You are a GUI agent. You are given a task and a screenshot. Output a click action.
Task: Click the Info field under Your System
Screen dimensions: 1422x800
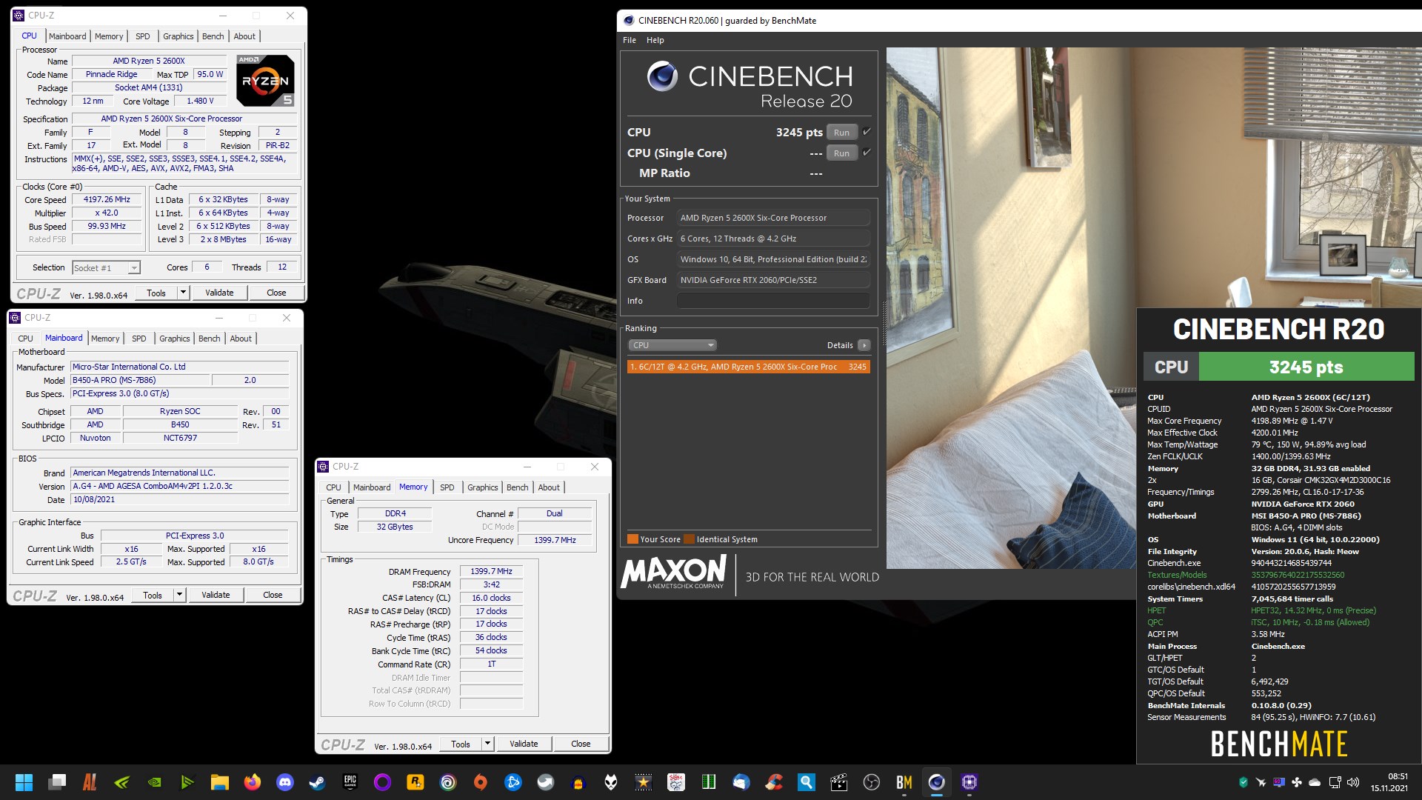pos(772,301)
